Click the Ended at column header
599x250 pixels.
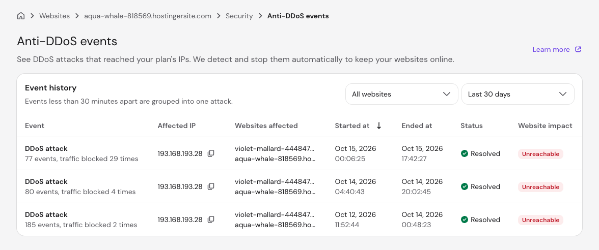(417, 126)
